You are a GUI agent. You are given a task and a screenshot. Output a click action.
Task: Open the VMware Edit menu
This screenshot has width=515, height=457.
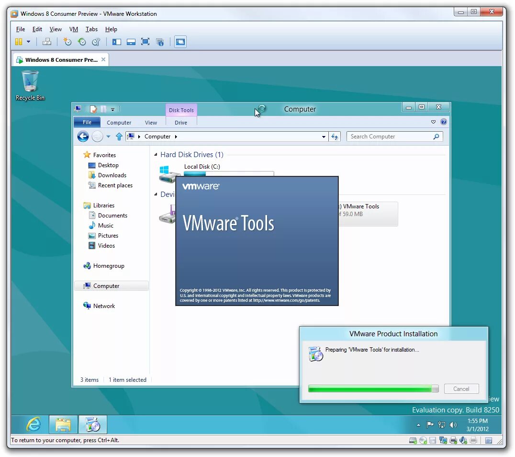pos(37,29)
